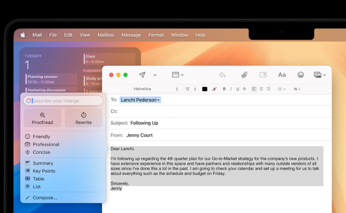Open the emoji picker smiley icon
Screen dimensions: 346x213
click(x=300, y=75)
